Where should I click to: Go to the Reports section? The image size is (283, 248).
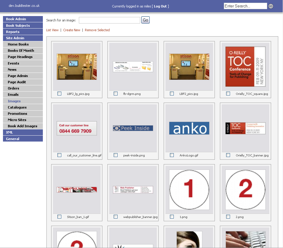tap(23, 32)
